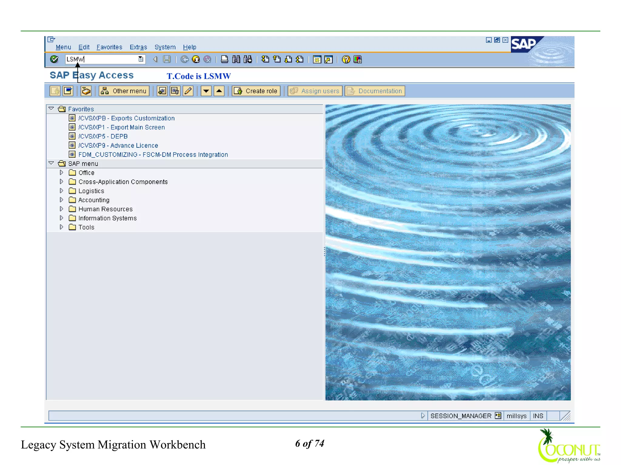Click the green Enter checkmark icon

54,59
